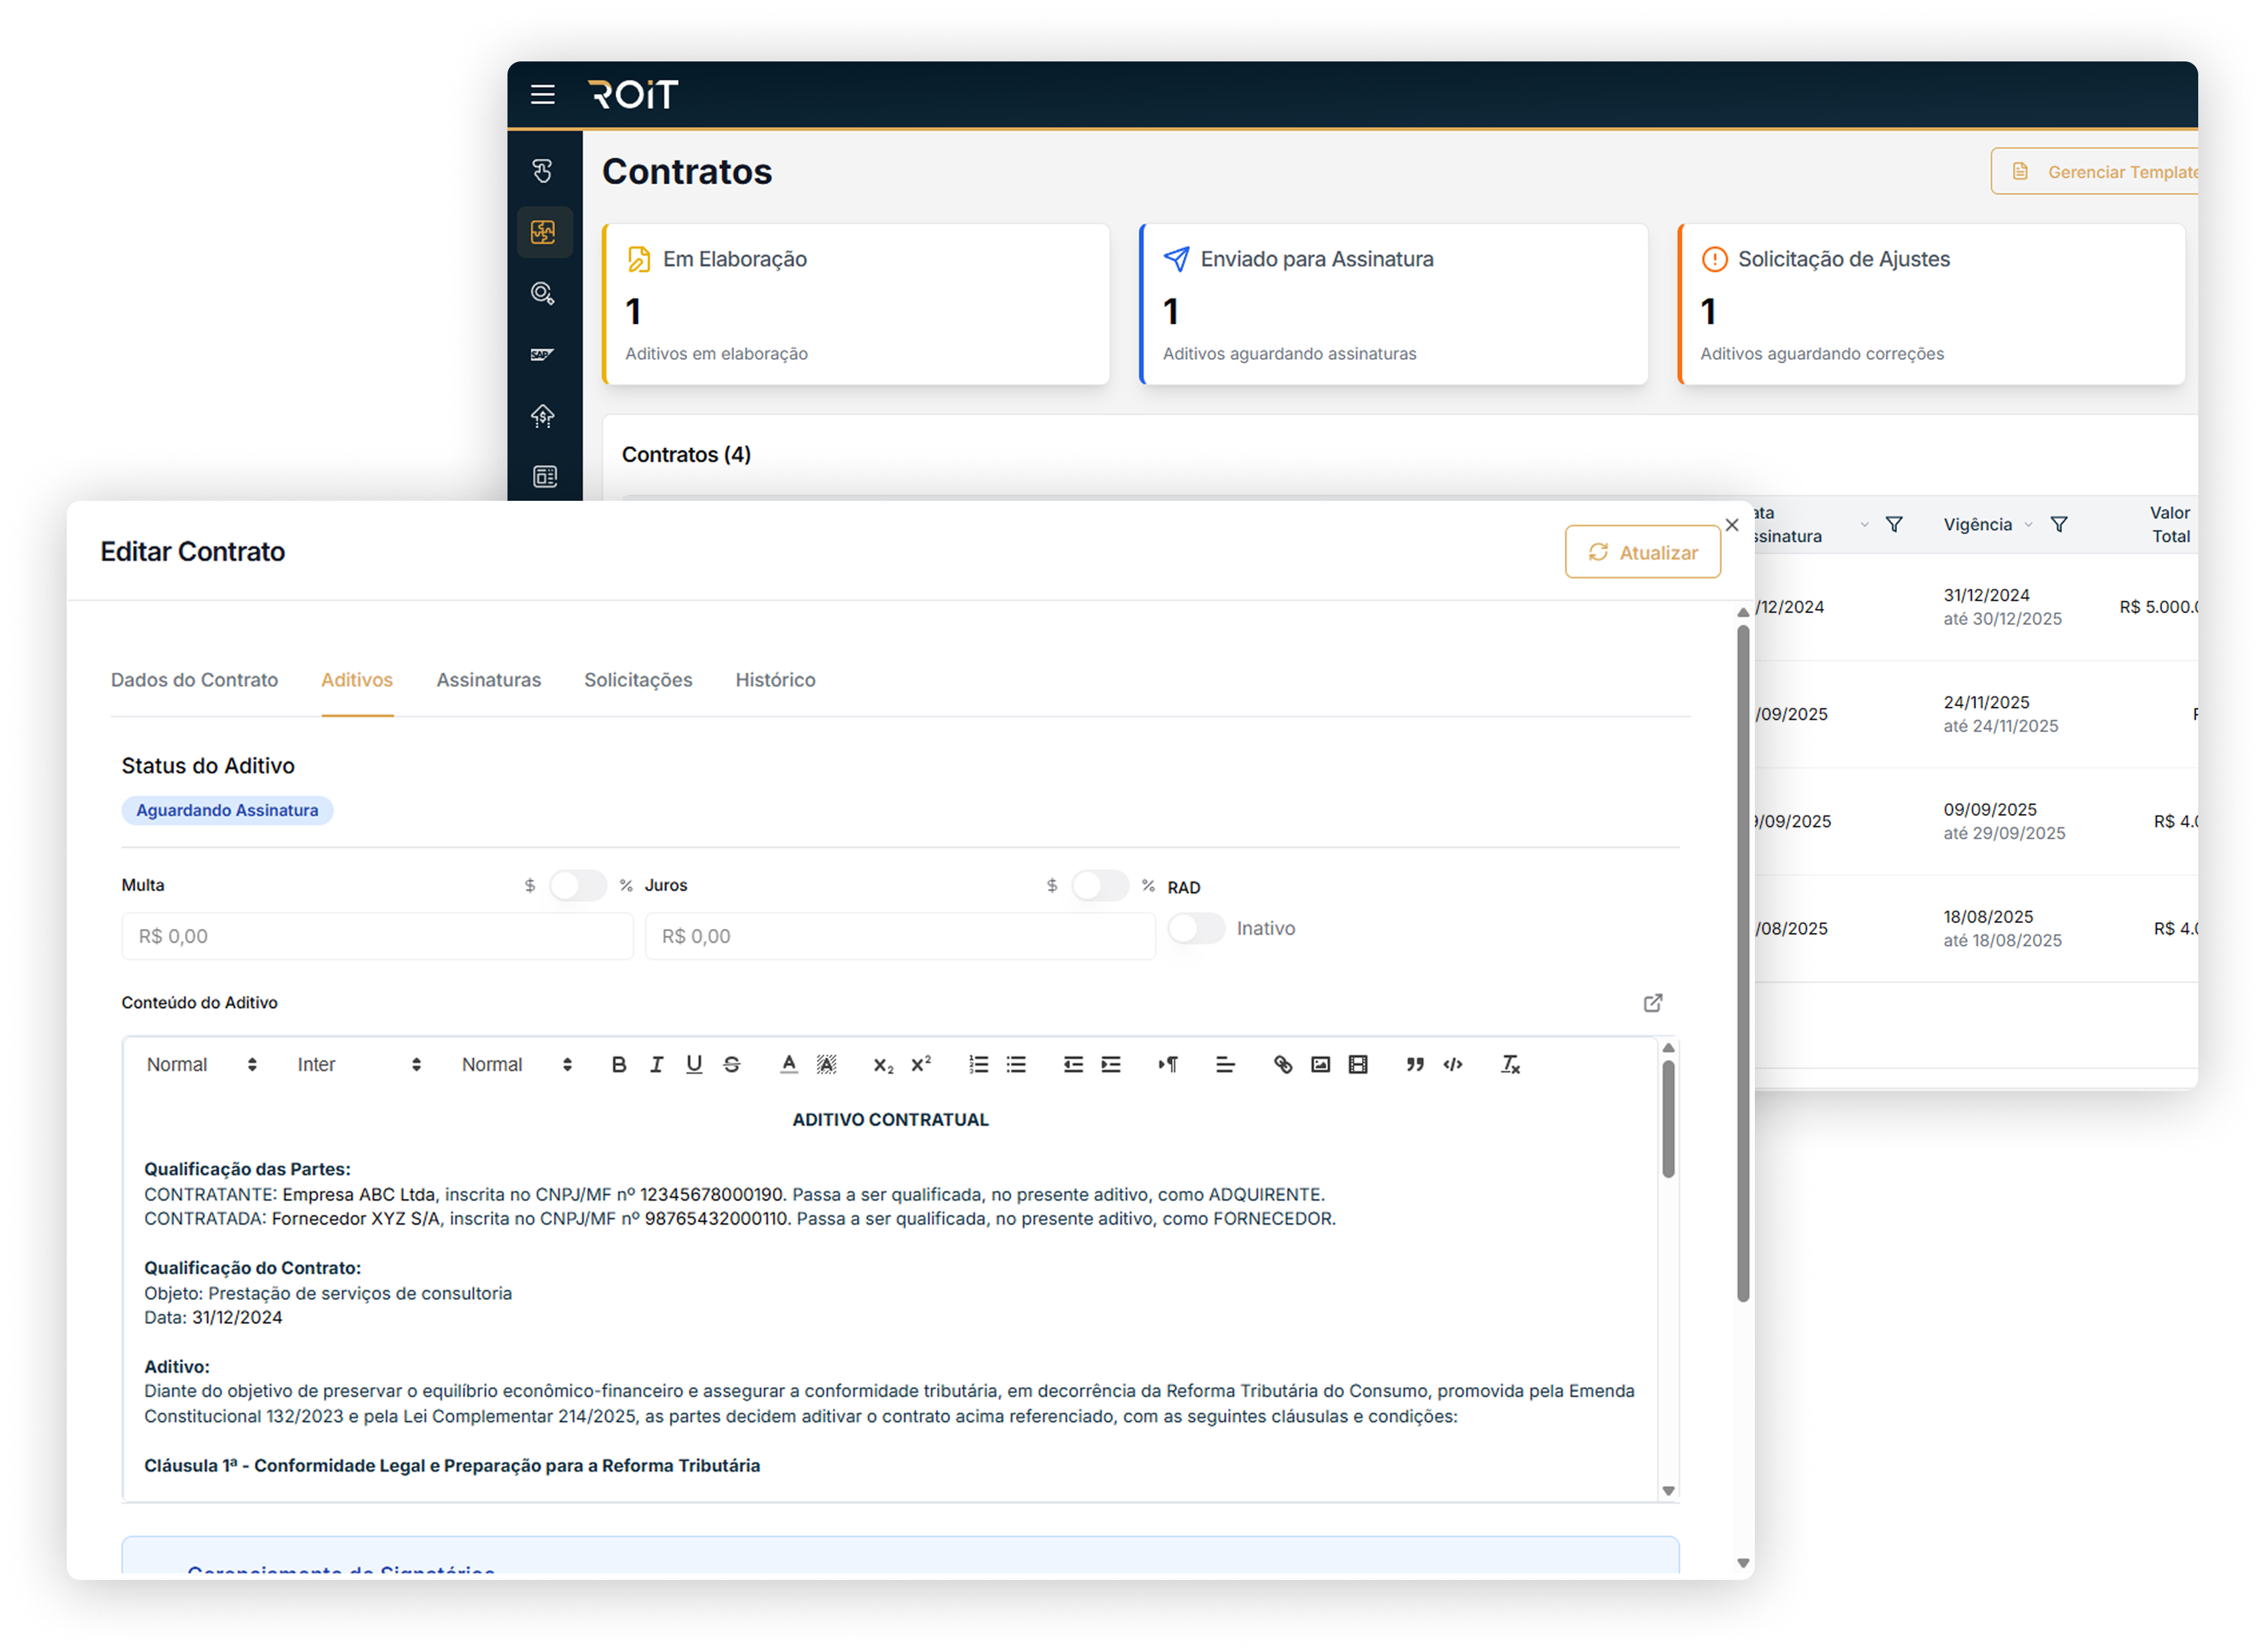Apply blockquote formatting in the editor
The height and width of the screenshot is (1652, 2265).
(x=1414, y=1065)
